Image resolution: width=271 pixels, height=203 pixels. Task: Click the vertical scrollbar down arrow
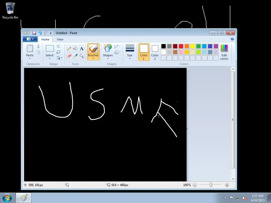[233, 179]
